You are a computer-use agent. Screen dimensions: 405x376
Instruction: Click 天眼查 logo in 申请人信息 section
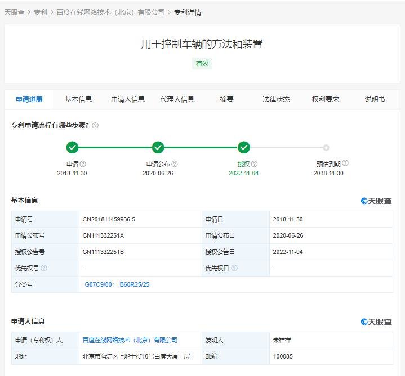point(376,321)
